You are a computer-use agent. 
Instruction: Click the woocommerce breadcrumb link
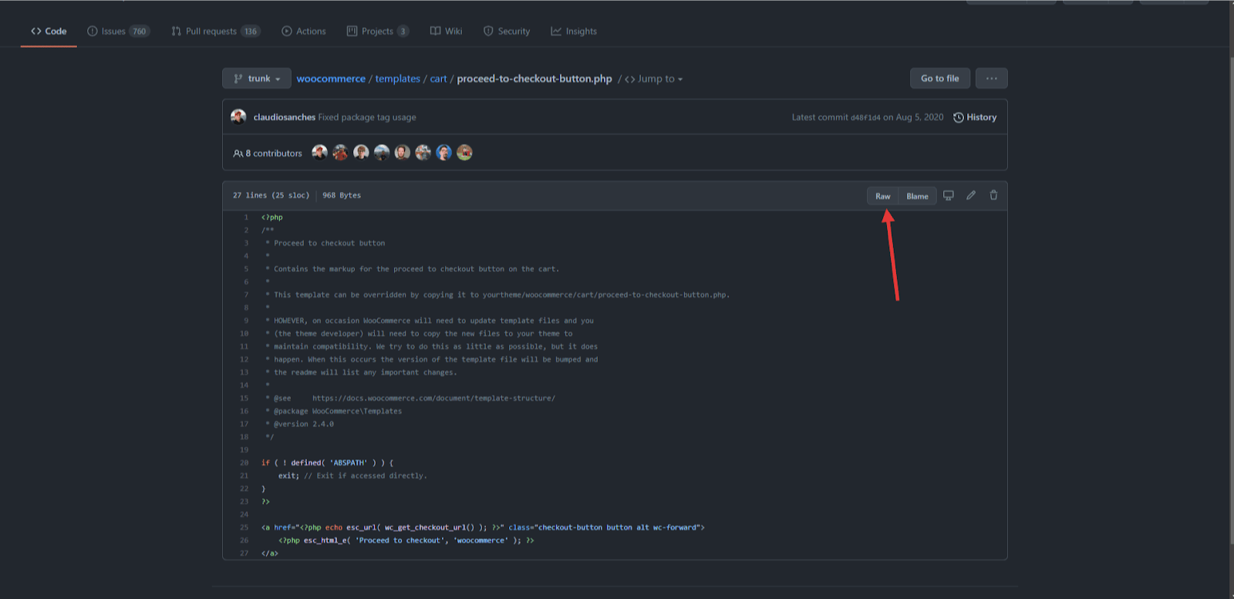pos(331,79)
